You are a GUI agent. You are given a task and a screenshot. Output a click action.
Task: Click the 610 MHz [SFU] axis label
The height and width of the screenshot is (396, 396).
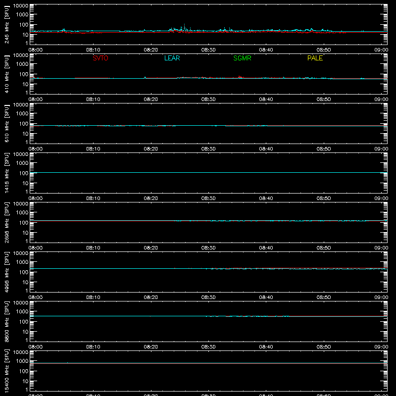click(6, 124)
